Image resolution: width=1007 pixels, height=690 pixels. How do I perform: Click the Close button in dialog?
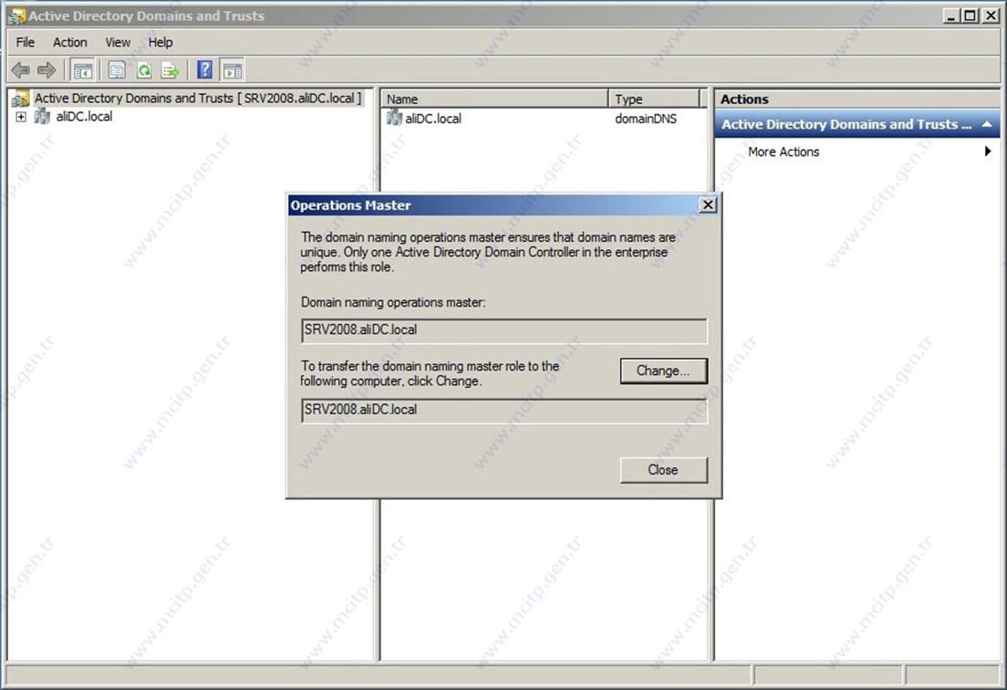pyautogui.click(x=663, y=470)
